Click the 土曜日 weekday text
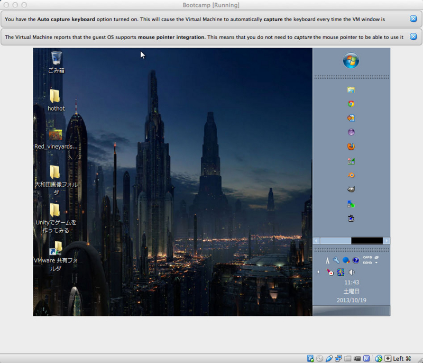Image resolution: width=423 pixels, height=363 pixels. click(352, 291)
